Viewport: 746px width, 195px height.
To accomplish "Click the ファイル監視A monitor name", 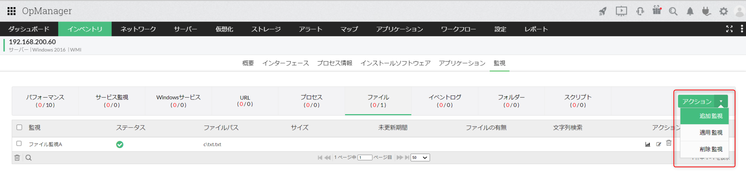I will coord(46,144).
